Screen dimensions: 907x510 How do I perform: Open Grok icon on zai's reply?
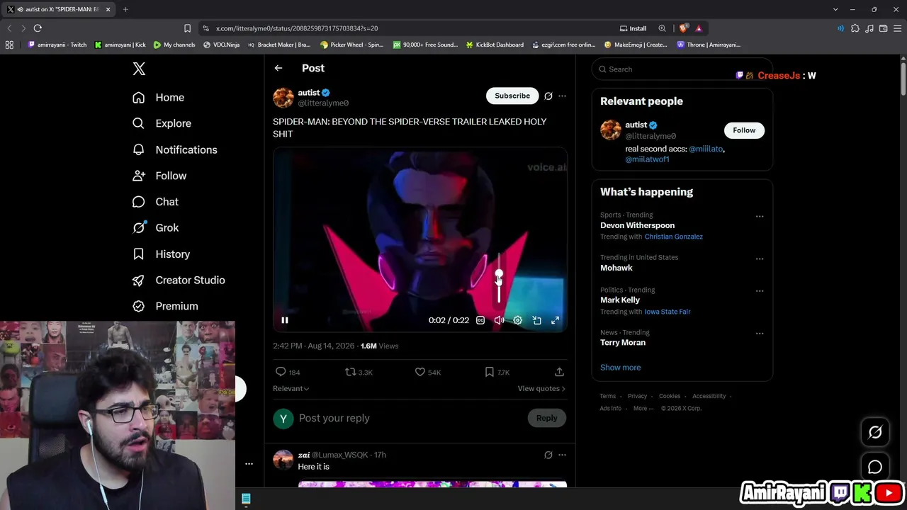pyautogui.click(x=548, y=455)
